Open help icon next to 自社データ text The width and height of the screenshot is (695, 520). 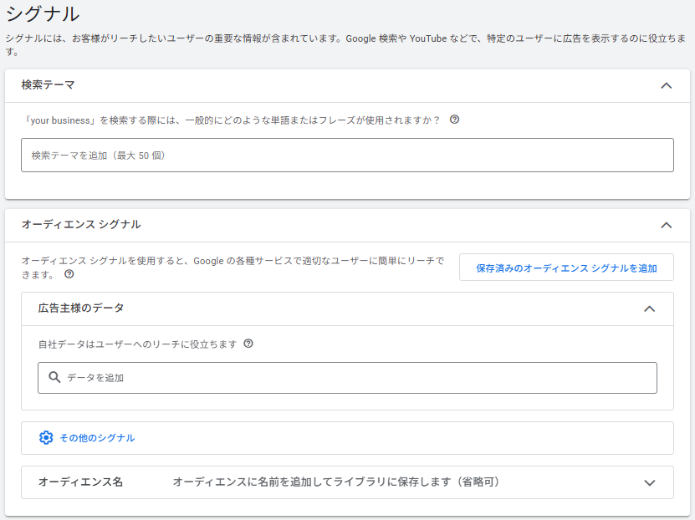pyautogui.click(x=248, y=344)
